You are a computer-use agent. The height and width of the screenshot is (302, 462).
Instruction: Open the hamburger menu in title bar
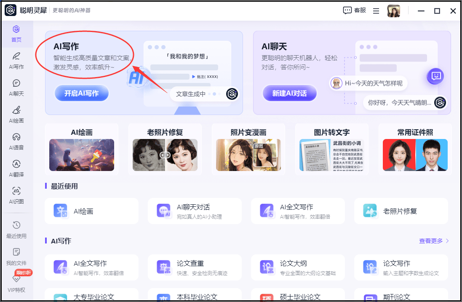click(376, 11)
